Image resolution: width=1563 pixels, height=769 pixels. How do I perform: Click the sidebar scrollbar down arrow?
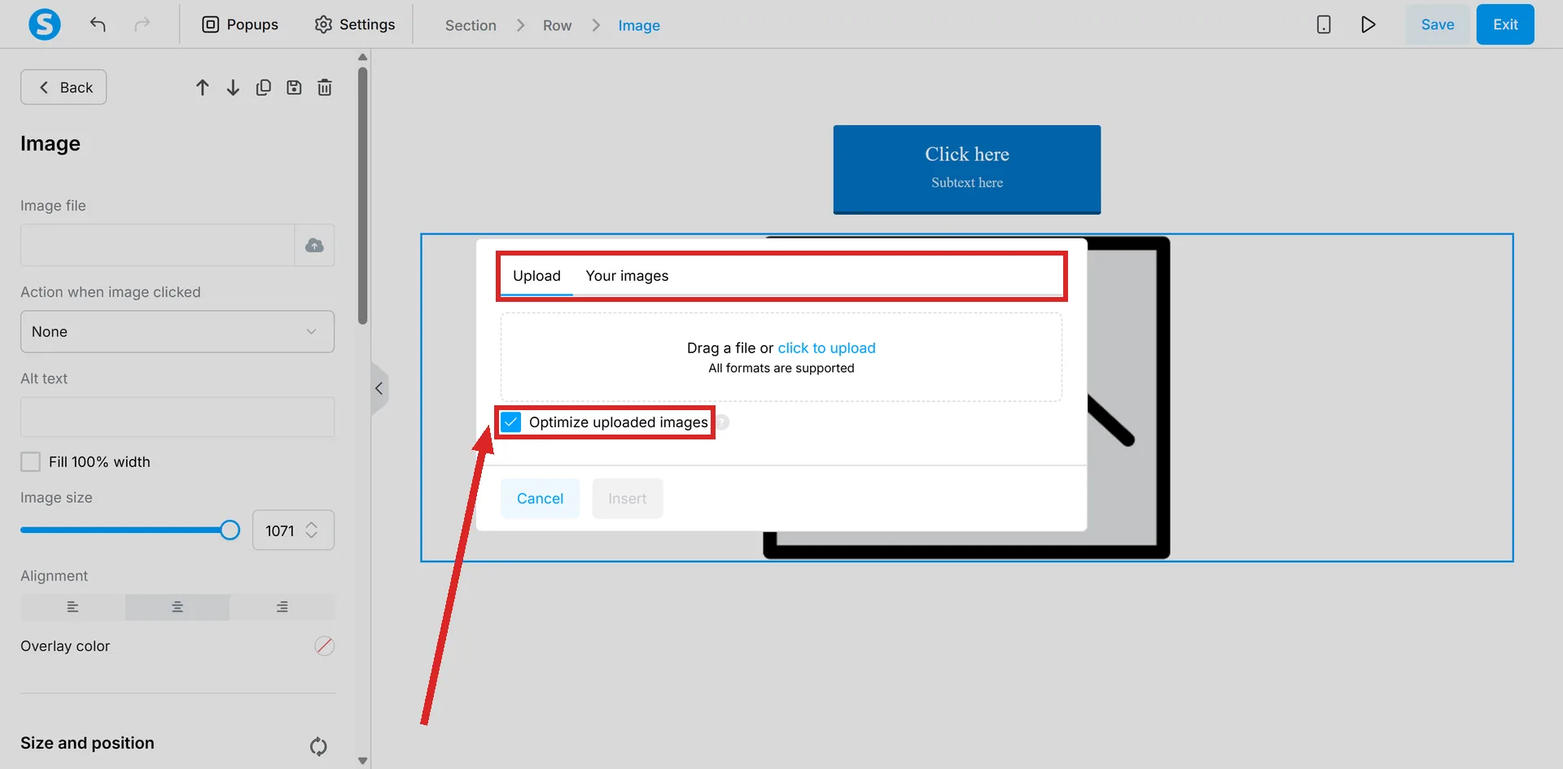click(x=363, y=761)
